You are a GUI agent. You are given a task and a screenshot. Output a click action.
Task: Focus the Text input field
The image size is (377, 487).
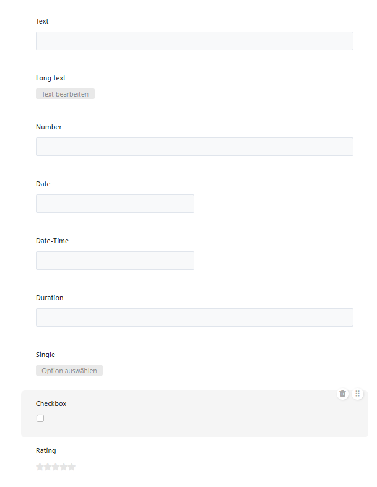(x=194, y=41)
